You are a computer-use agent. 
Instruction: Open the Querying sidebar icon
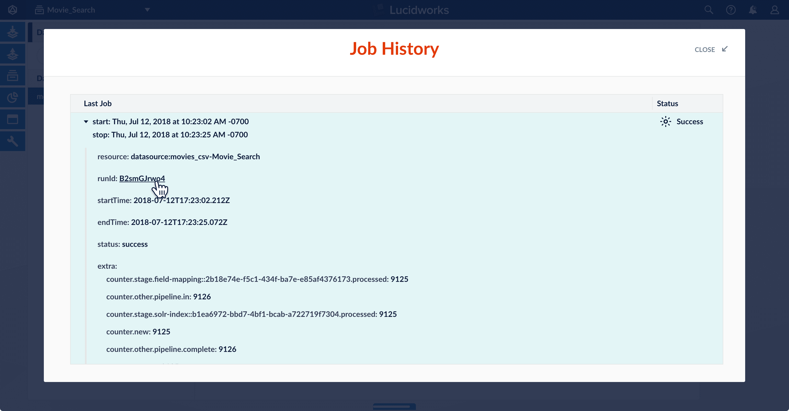point(13,54)
